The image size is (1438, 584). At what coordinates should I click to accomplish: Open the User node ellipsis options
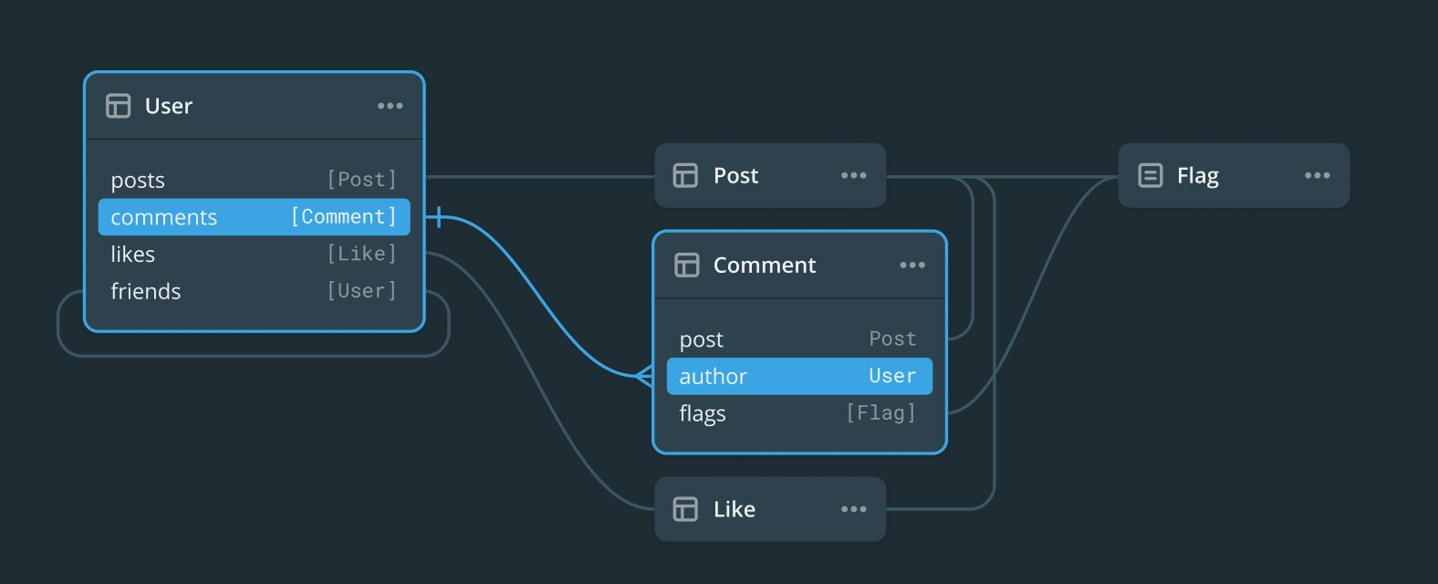[x=391, y=106]
